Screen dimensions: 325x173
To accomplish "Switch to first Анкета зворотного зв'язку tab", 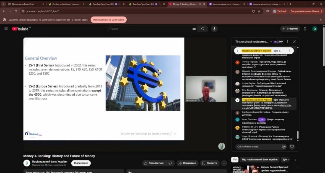I will click(227, 4).
